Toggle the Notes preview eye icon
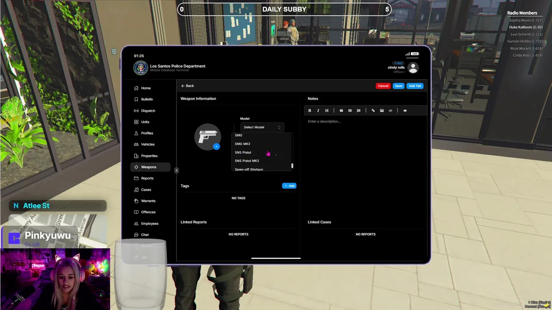Viewport: 552px width, 310px height. (x=405, y=111)
